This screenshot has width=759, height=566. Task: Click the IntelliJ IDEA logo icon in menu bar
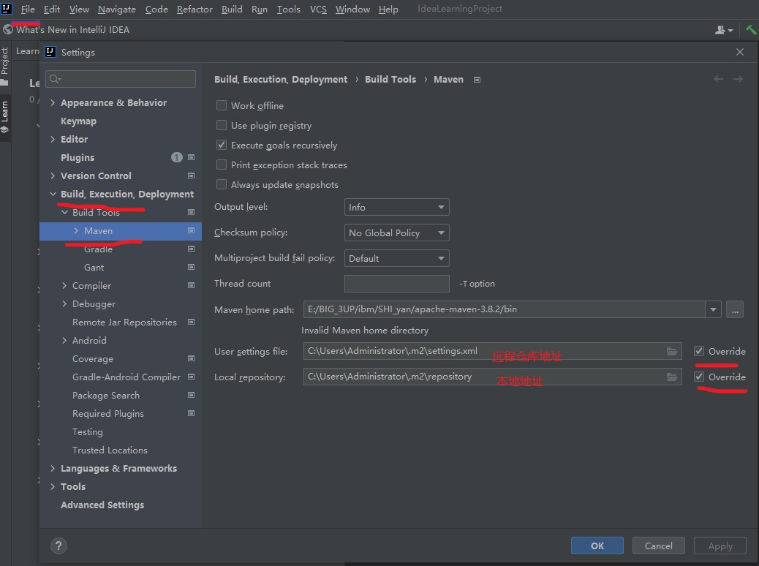click(x=7, y=8)
